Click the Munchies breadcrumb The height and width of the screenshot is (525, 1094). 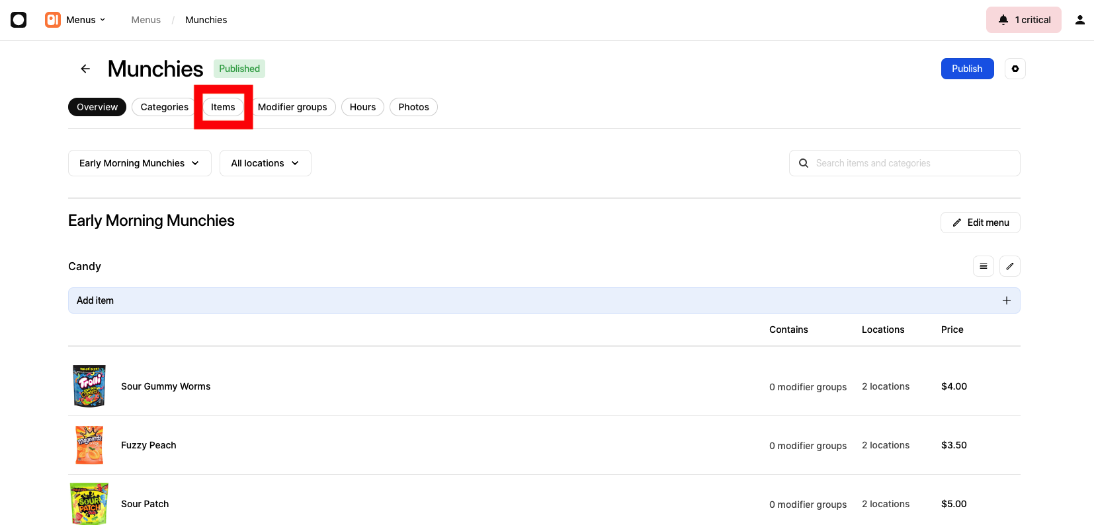pyautogui.click(x=206, y=20)
